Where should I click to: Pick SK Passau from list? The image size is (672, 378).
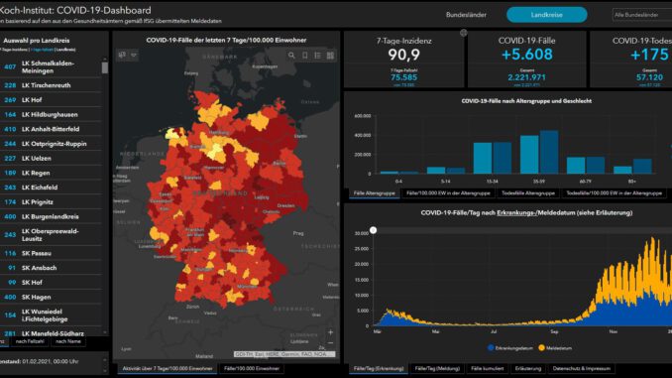tap(51, 254)
